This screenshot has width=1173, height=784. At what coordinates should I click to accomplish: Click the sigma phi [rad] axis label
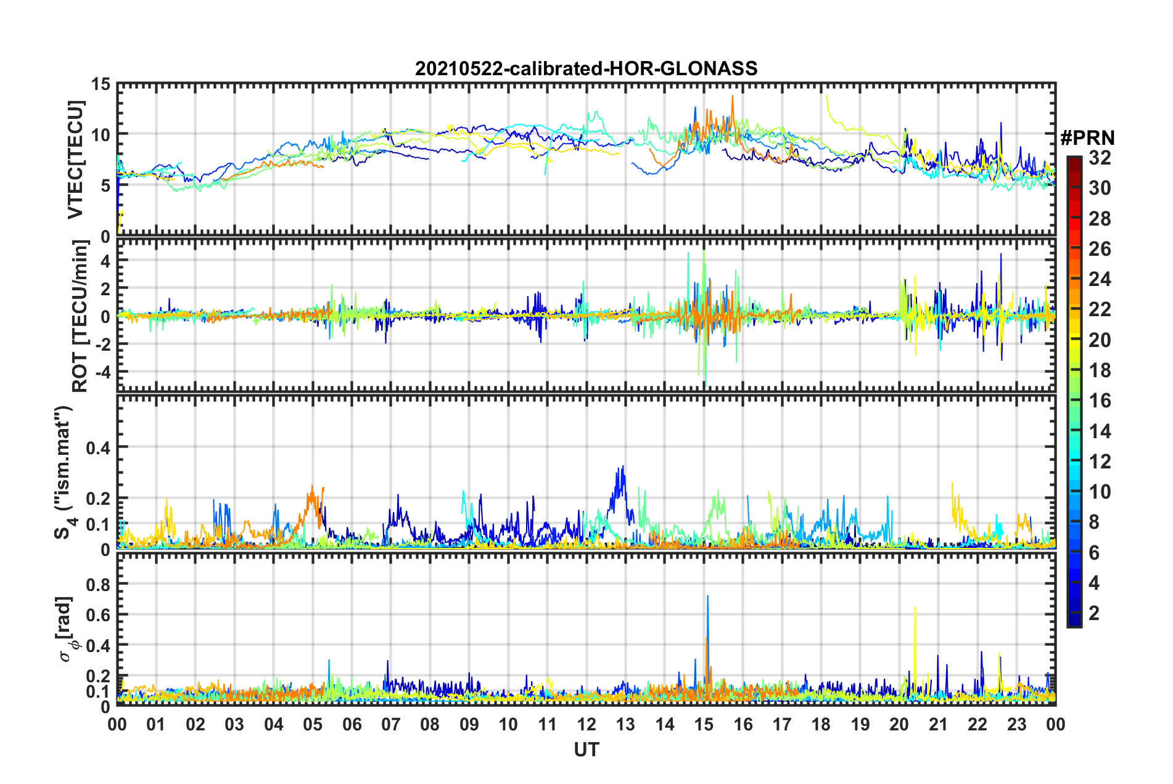(67, 629)
